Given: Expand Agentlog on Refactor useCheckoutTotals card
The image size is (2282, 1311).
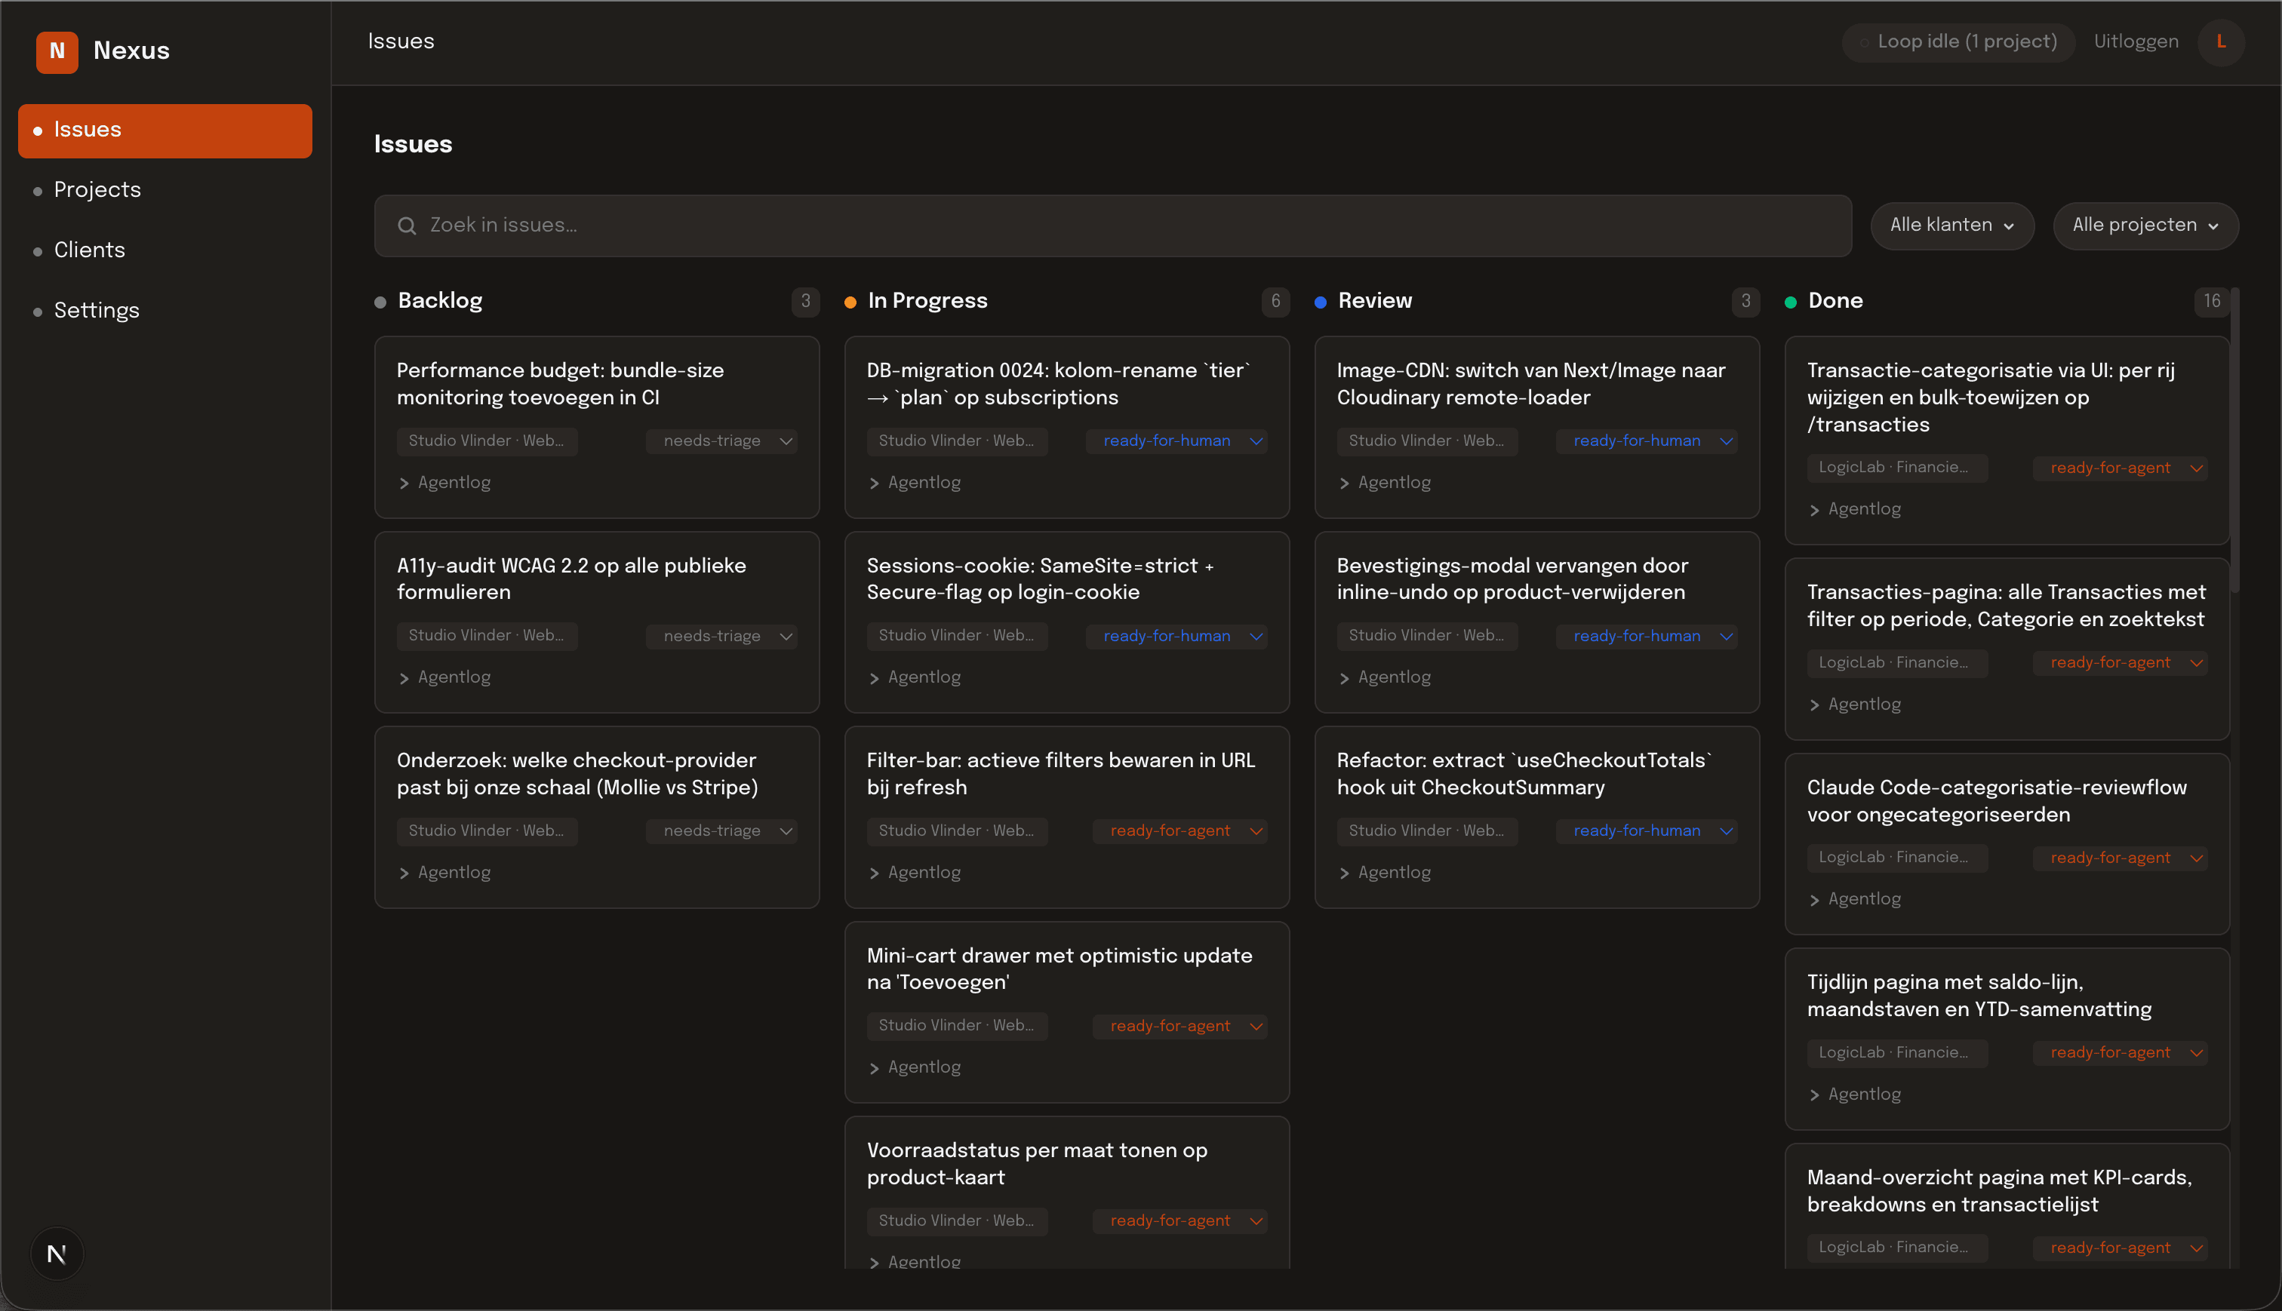Looking at the screenshot, I should (x=1385, y=873).
